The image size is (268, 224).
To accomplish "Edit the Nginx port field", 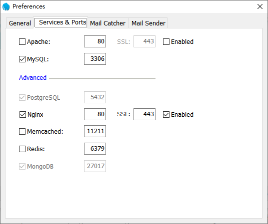I will point(95,114).
